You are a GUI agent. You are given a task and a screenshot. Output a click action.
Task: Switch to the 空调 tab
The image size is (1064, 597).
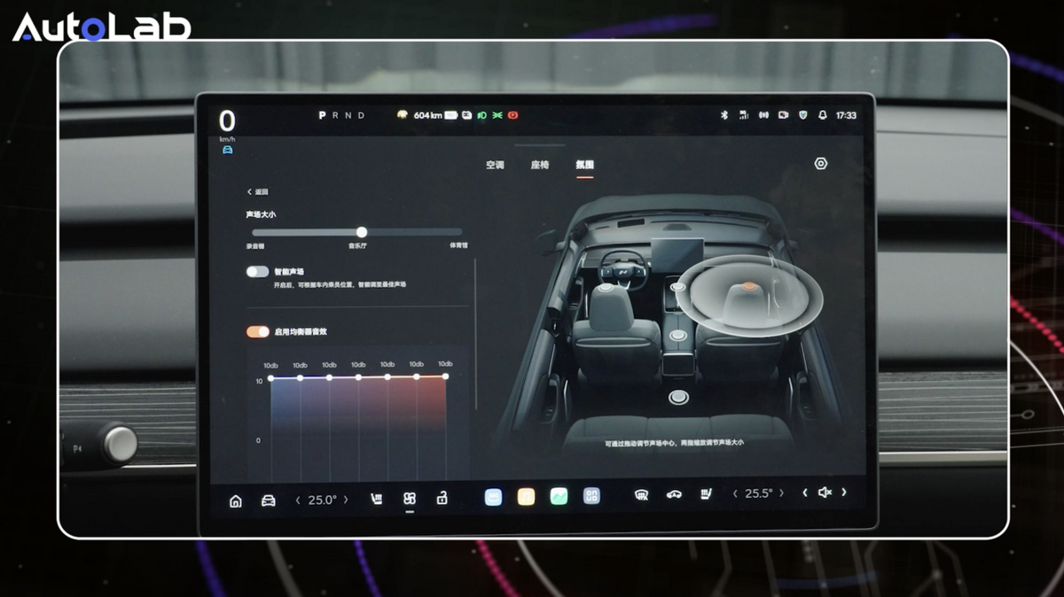(x=495, y=165)
